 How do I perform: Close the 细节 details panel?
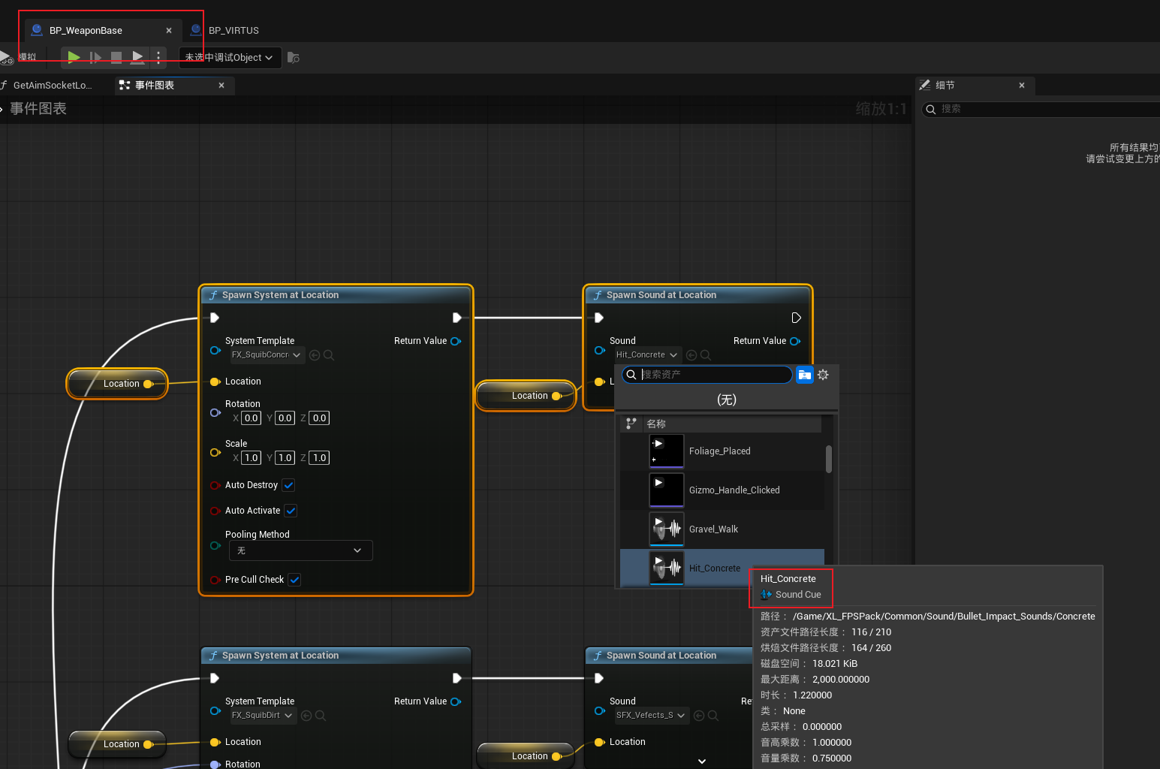click(1022, 86)
